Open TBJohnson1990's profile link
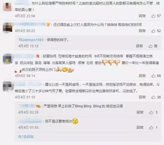This screenshot has height=145, width=164. (31, 40)
